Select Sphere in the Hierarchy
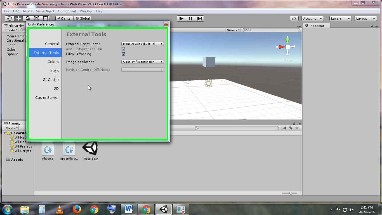Viewport: 382px width, 215px height. 12,54
